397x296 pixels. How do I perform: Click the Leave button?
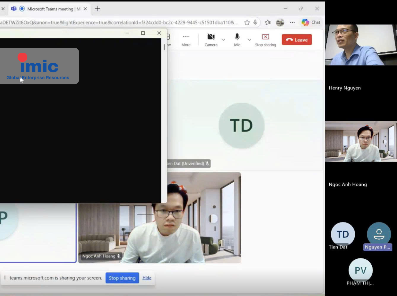pyautogui.click(x=296, y=39)
